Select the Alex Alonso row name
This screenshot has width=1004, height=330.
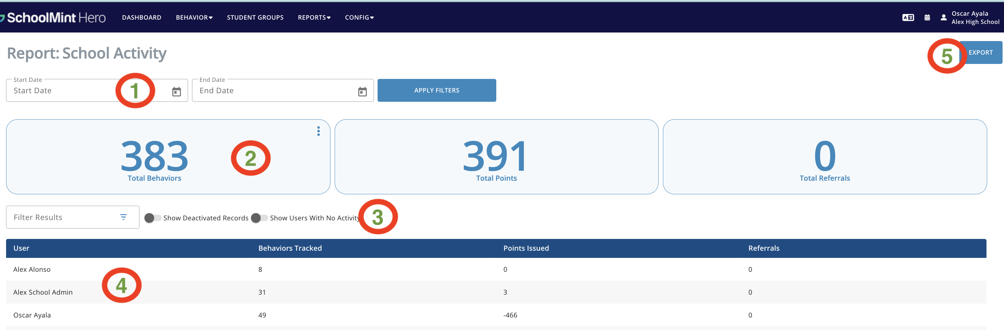(x=32, y=269)
